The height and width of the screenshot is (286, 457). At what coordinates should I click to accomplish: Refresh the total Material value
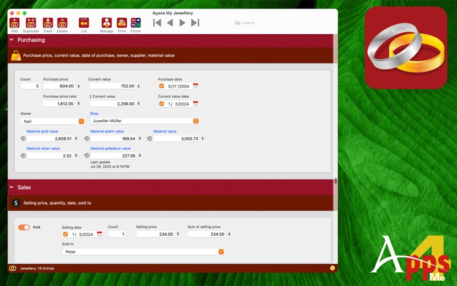tap(150, 138)
